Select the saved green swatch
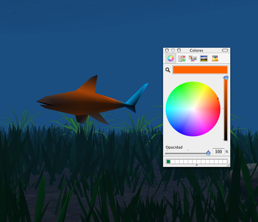The image size is (258, 222). point(168,162)
